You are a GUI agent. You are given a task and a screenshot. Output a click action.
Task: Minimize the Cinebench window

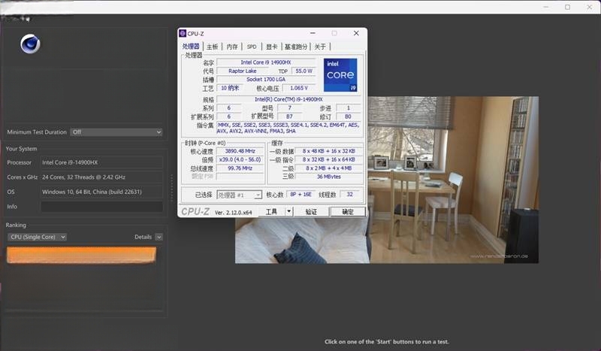[x=546, y=7]
